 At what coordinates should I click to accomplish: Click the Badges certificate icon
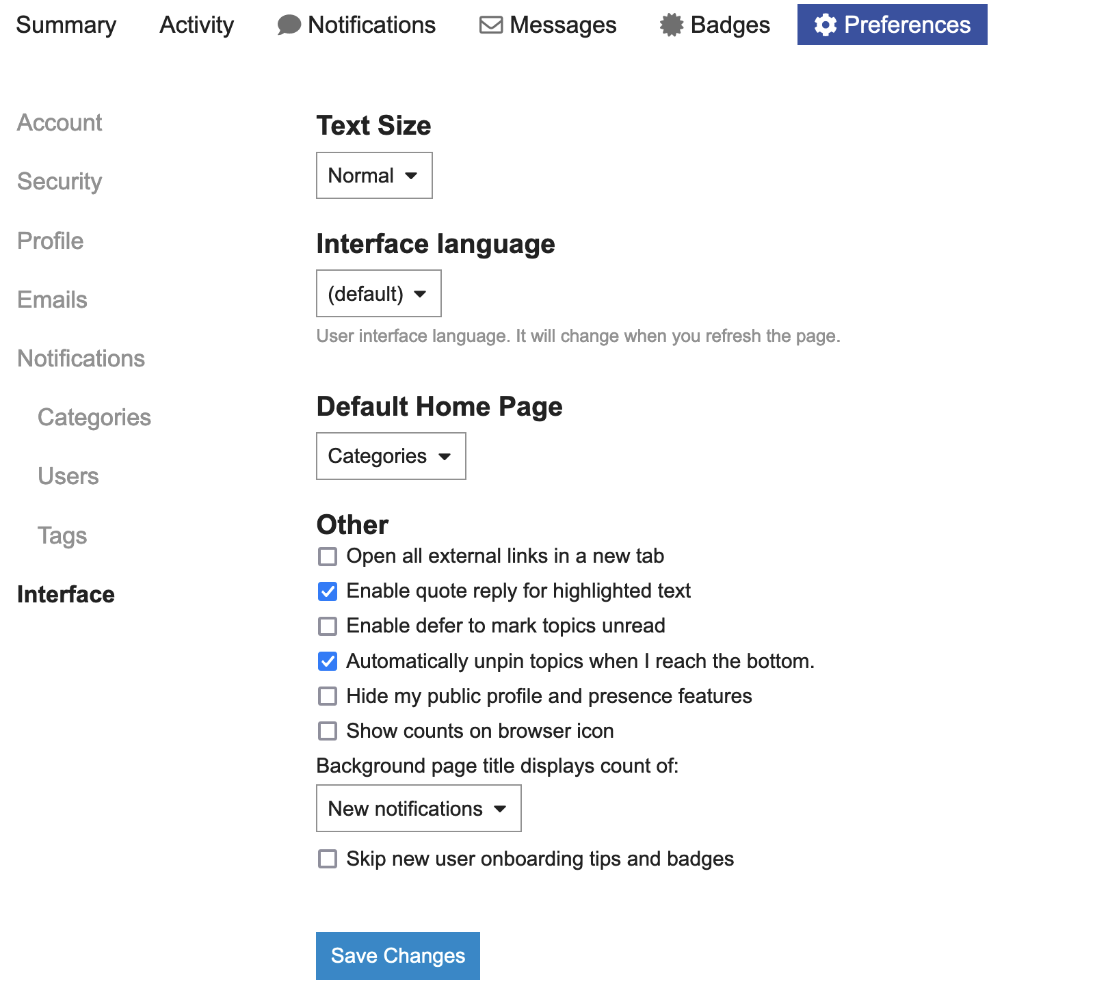click(x=671, y=25)
